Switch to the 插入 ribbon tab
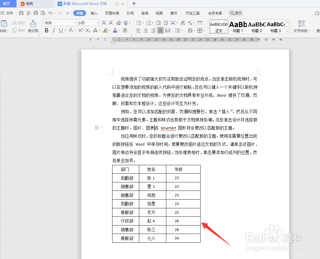The width and height of the screenshot is (320, 259). (94, 13)
